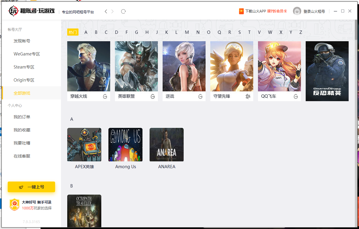This screenshot has width=359, height=229.
Task: Filter games by letter O
Action: tap(209, 32)
